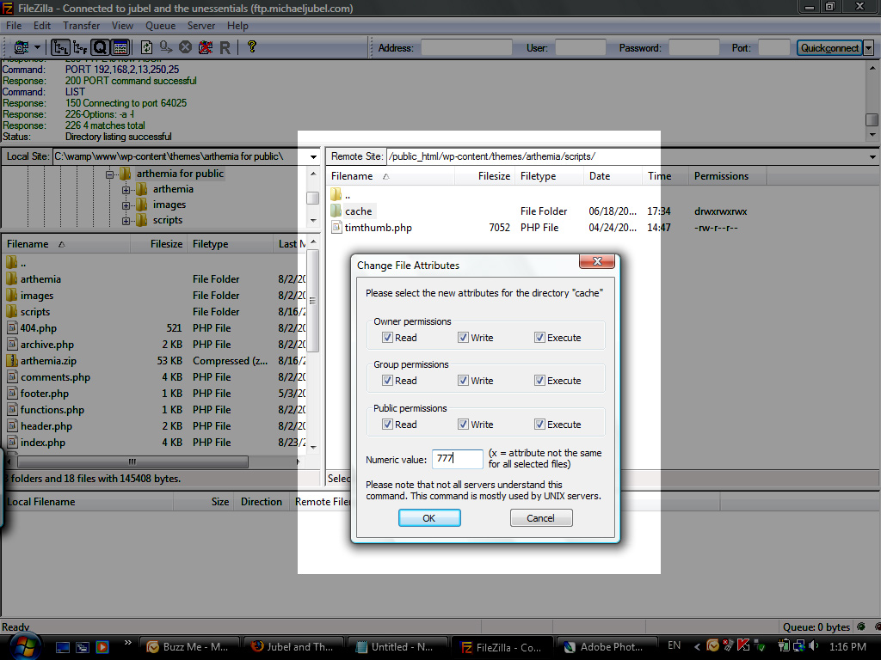Click the Numeric value input field
The width and height of the screenshot is (881, 660).
pyautogui.click(x=457, y=459)
